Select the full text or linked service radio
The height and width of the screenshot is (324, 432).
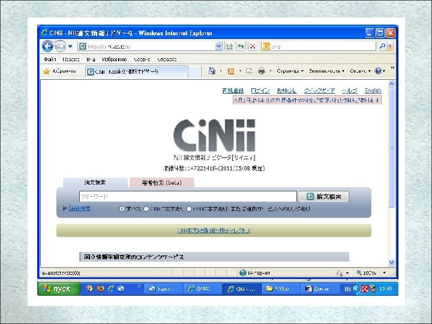point(189,209)
